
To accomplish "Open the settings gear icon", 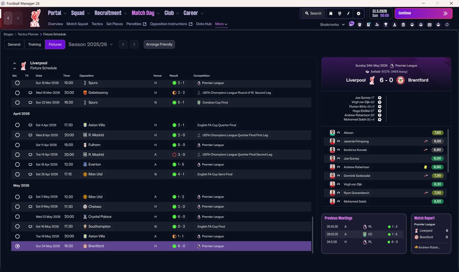I will pyautogui.click(x=358, y=13).
